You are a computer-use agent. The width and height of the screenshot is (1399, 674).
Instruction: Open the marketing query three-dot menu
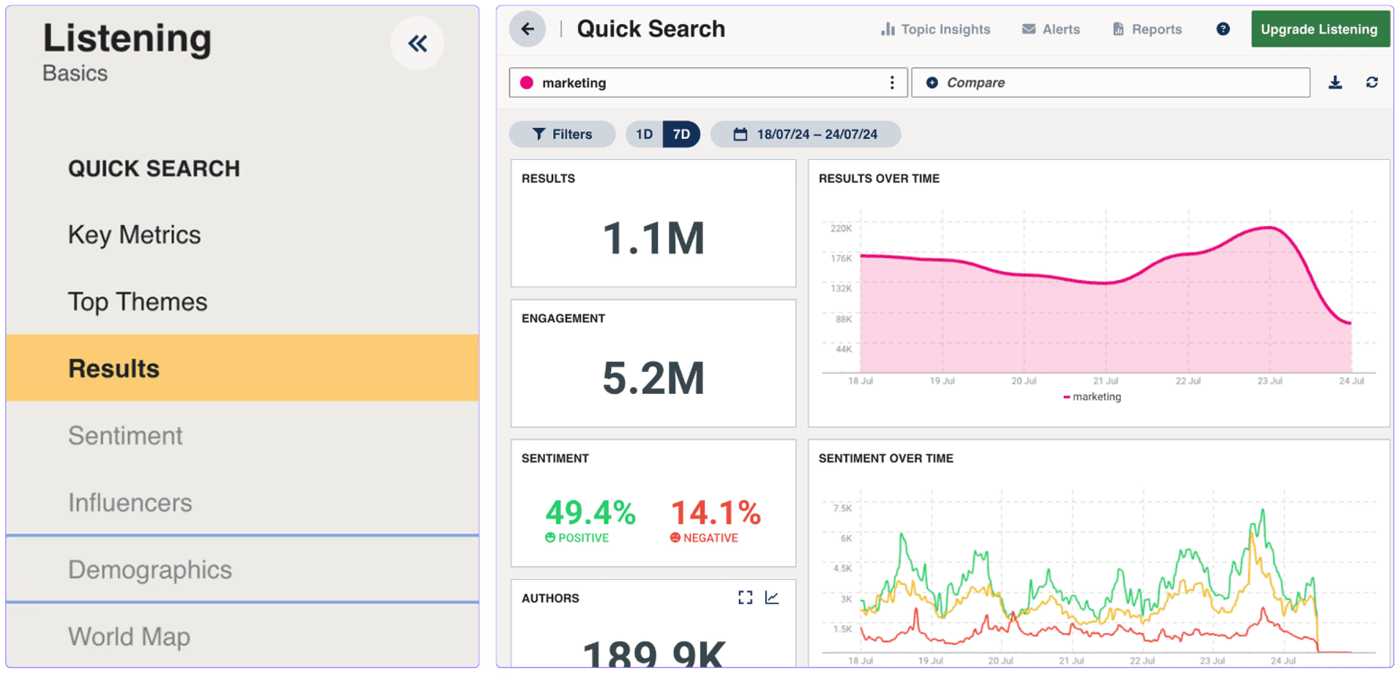(x=892, y=83)
